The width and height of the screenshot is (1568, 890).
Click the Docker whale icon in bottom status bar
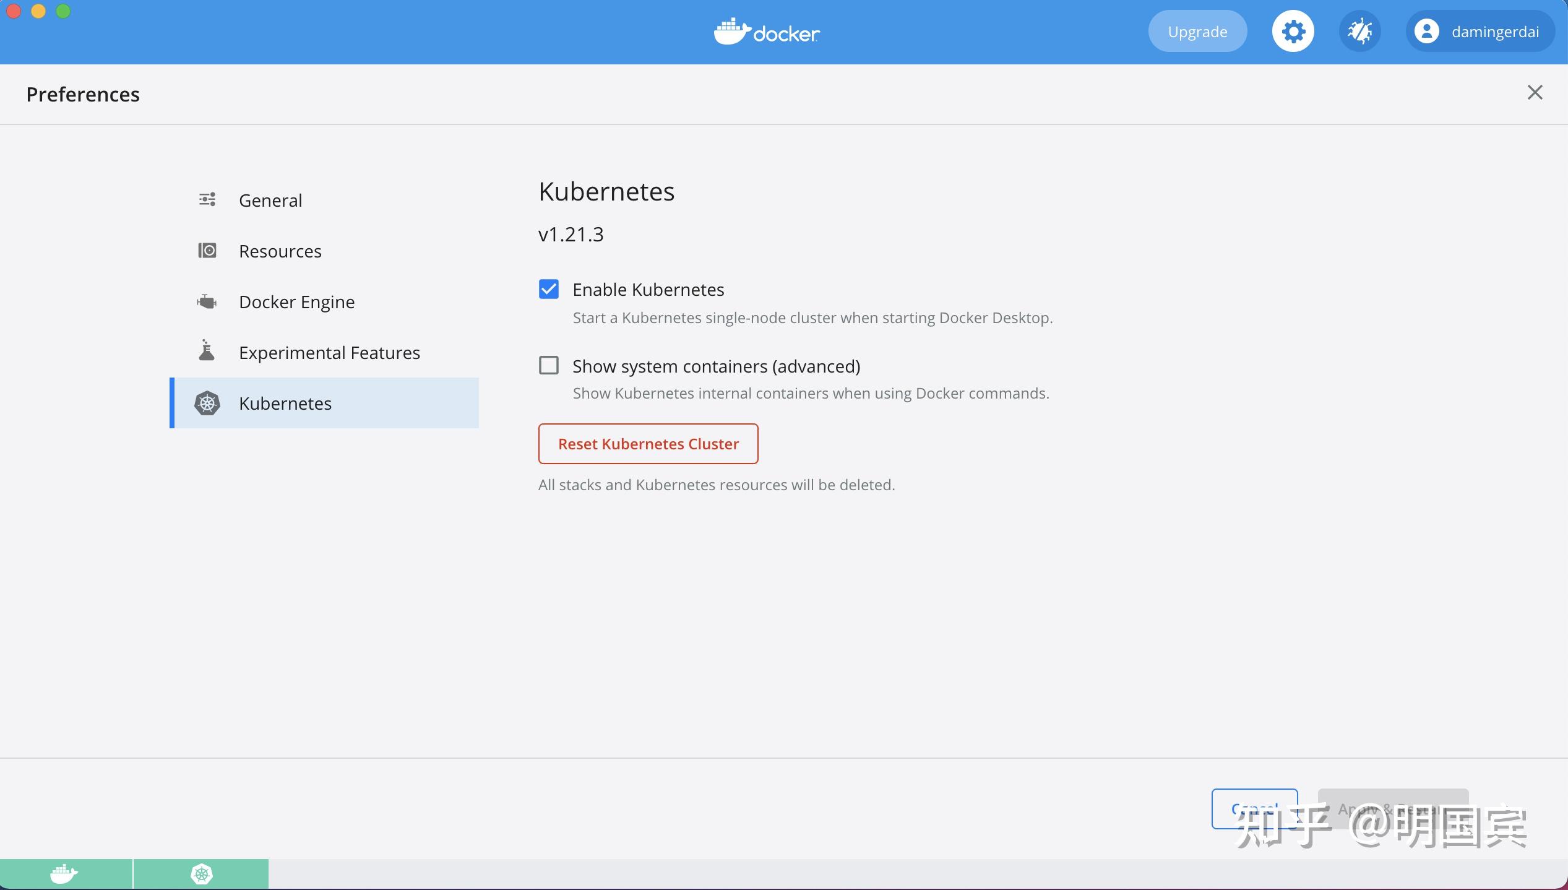tap(64, 873)
